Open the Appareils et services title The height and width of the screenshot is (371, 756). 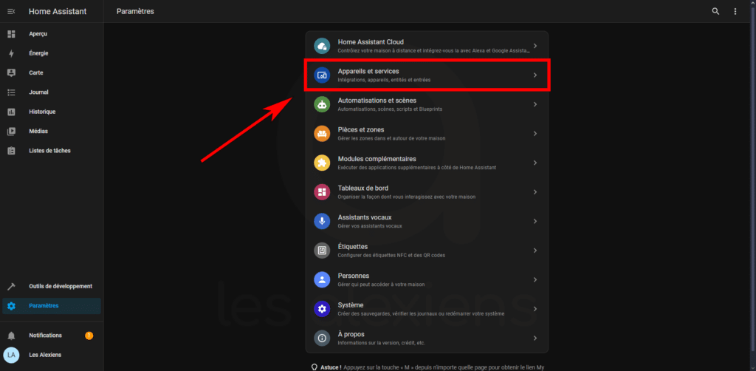pyautogui.click(x=368, y=72)
